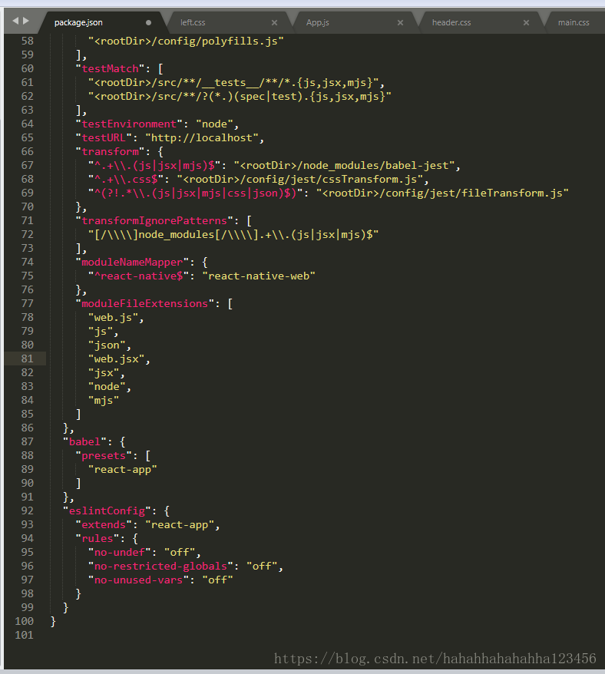Open the App.js tab

click(x=317, y=22)
